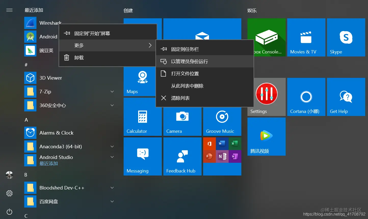The height and width of the screenshot is (219, 368).
Task: Click the 创建 group header
Action: tap(128, 11)
